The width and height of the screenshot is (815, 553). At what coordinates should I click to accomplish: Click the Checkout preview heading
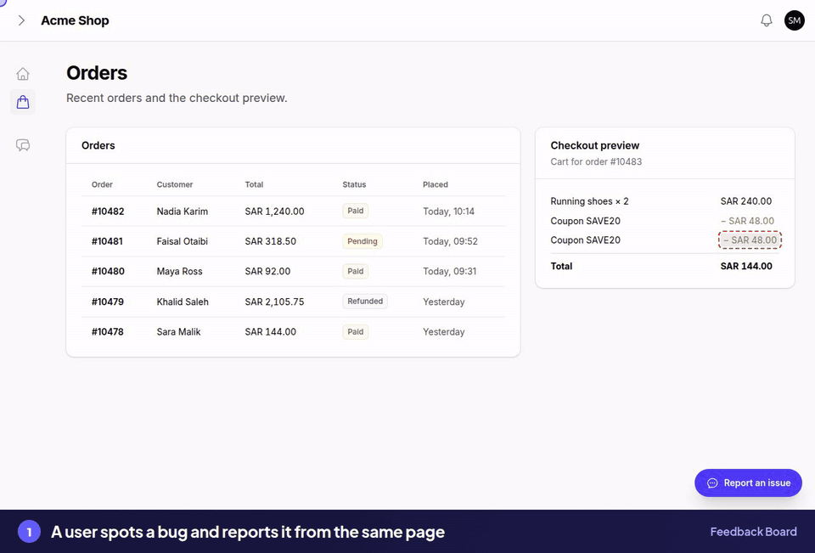(594, 145)
